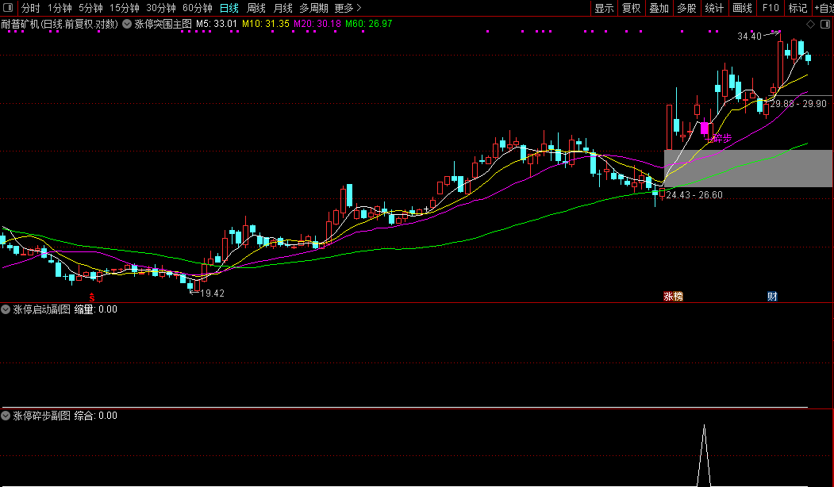Click the M10: 31.35 moving average label

pos(266,24)
